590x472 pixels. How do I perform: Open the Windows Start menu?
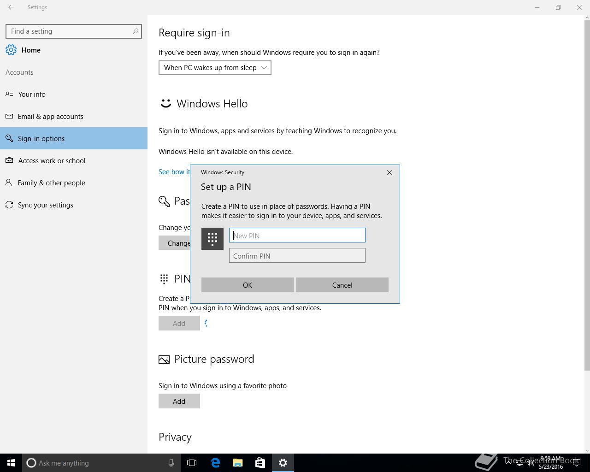point(11,463)
